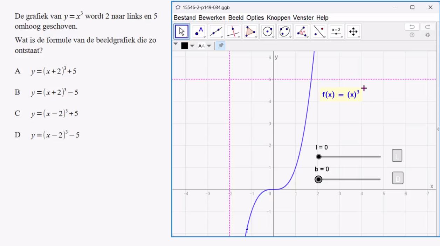440x246 pixels.
Task: Select the Move arrow tool
Action: pos(182,32)
